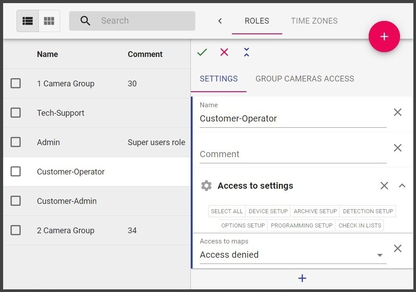This screenshot has width=416, height=292.
Task: Cancel changes with red X icon
Action: tap(224, 53)
